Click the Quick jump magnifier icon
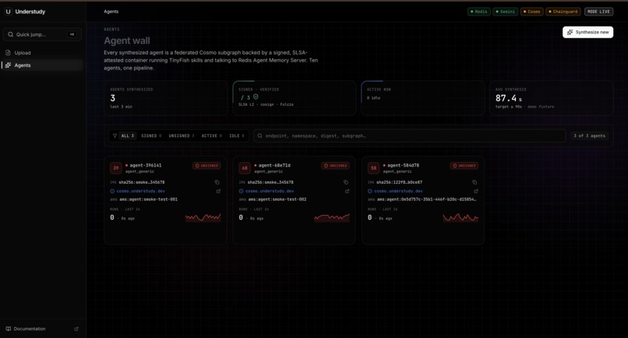The height and width of the screenshot is (338, 628). (x=11, y=34)
